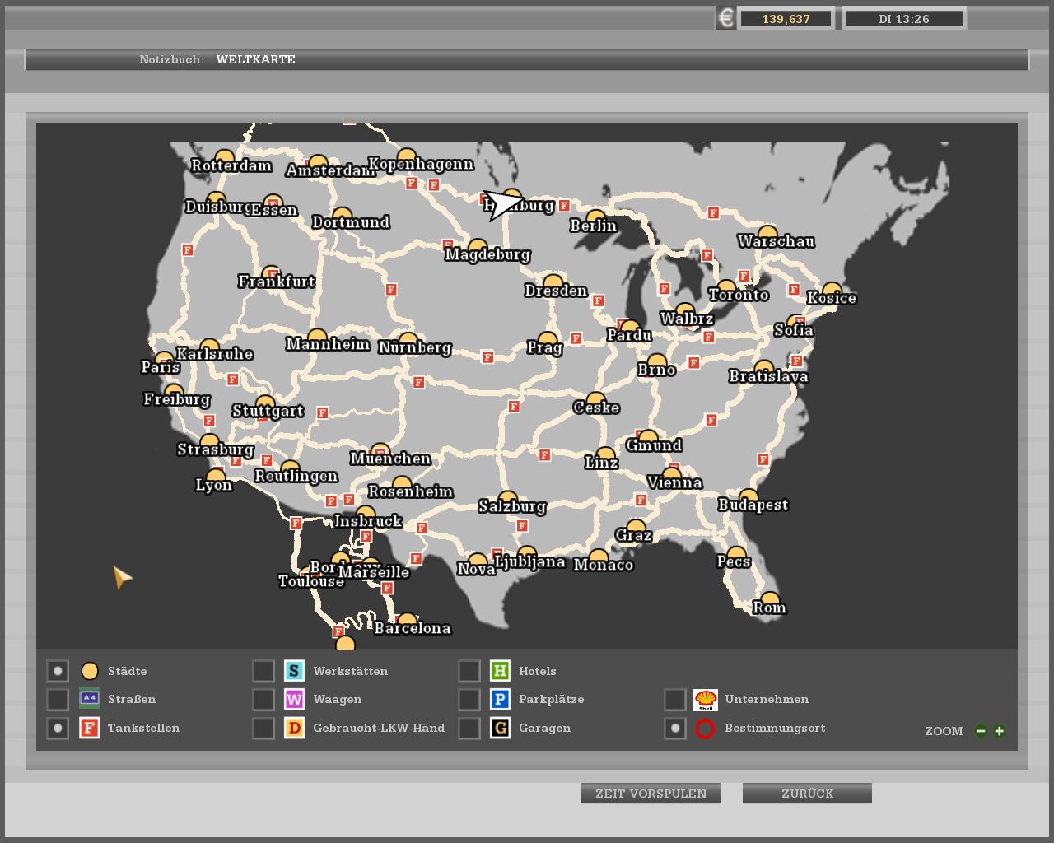
Task: Click the Berlin city marker on map
Action: click(595, 219)
